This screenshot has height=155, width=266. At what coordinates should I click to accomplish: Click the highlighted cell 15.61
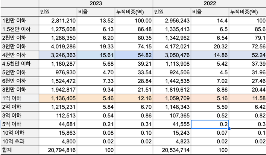(x=96, y=55)
